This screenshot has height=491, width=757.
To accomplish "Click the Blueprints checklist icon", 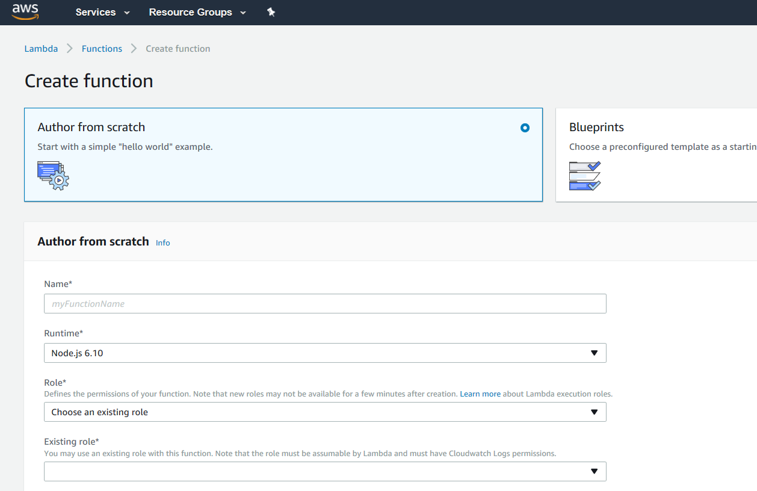I will (584, 176).
